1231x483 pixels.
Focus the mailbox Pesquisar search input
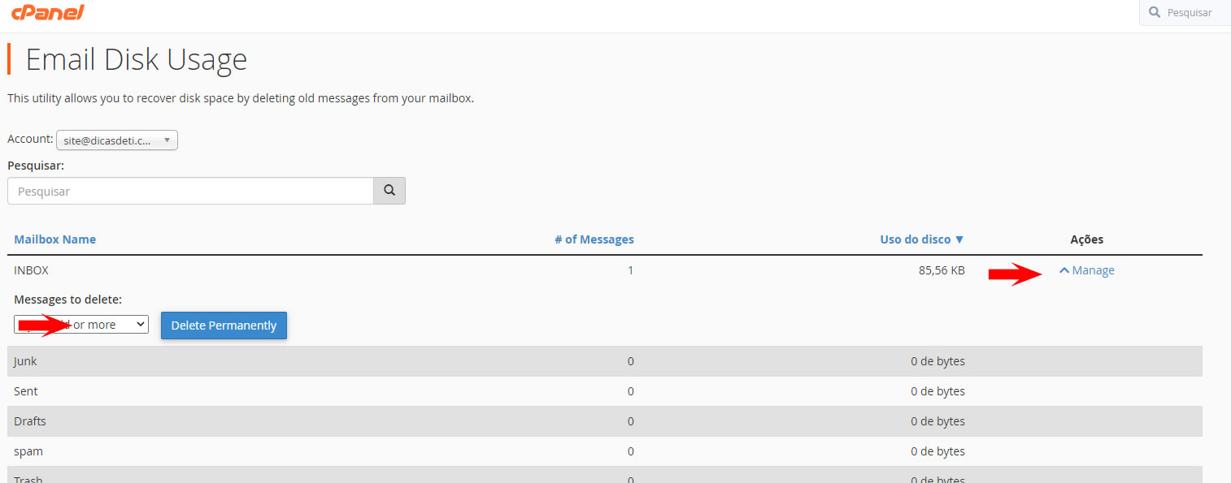coord(190,192)
